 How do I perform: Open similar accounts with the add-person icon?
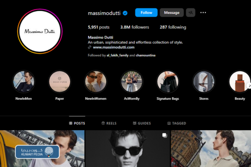(190, 13)
